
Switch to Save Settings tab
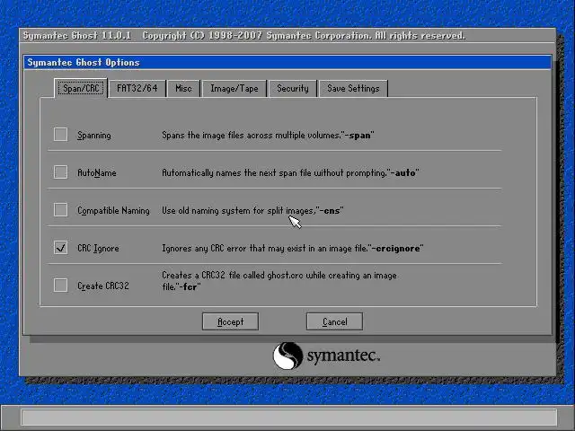(x=353, y=88)
